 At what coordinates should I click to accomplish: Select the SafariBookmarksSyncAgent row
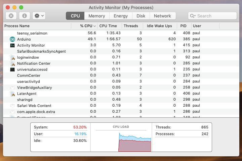pyautogui.click(x=121, y=51)
